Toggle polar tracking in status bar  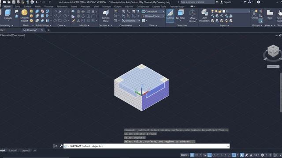214,155
